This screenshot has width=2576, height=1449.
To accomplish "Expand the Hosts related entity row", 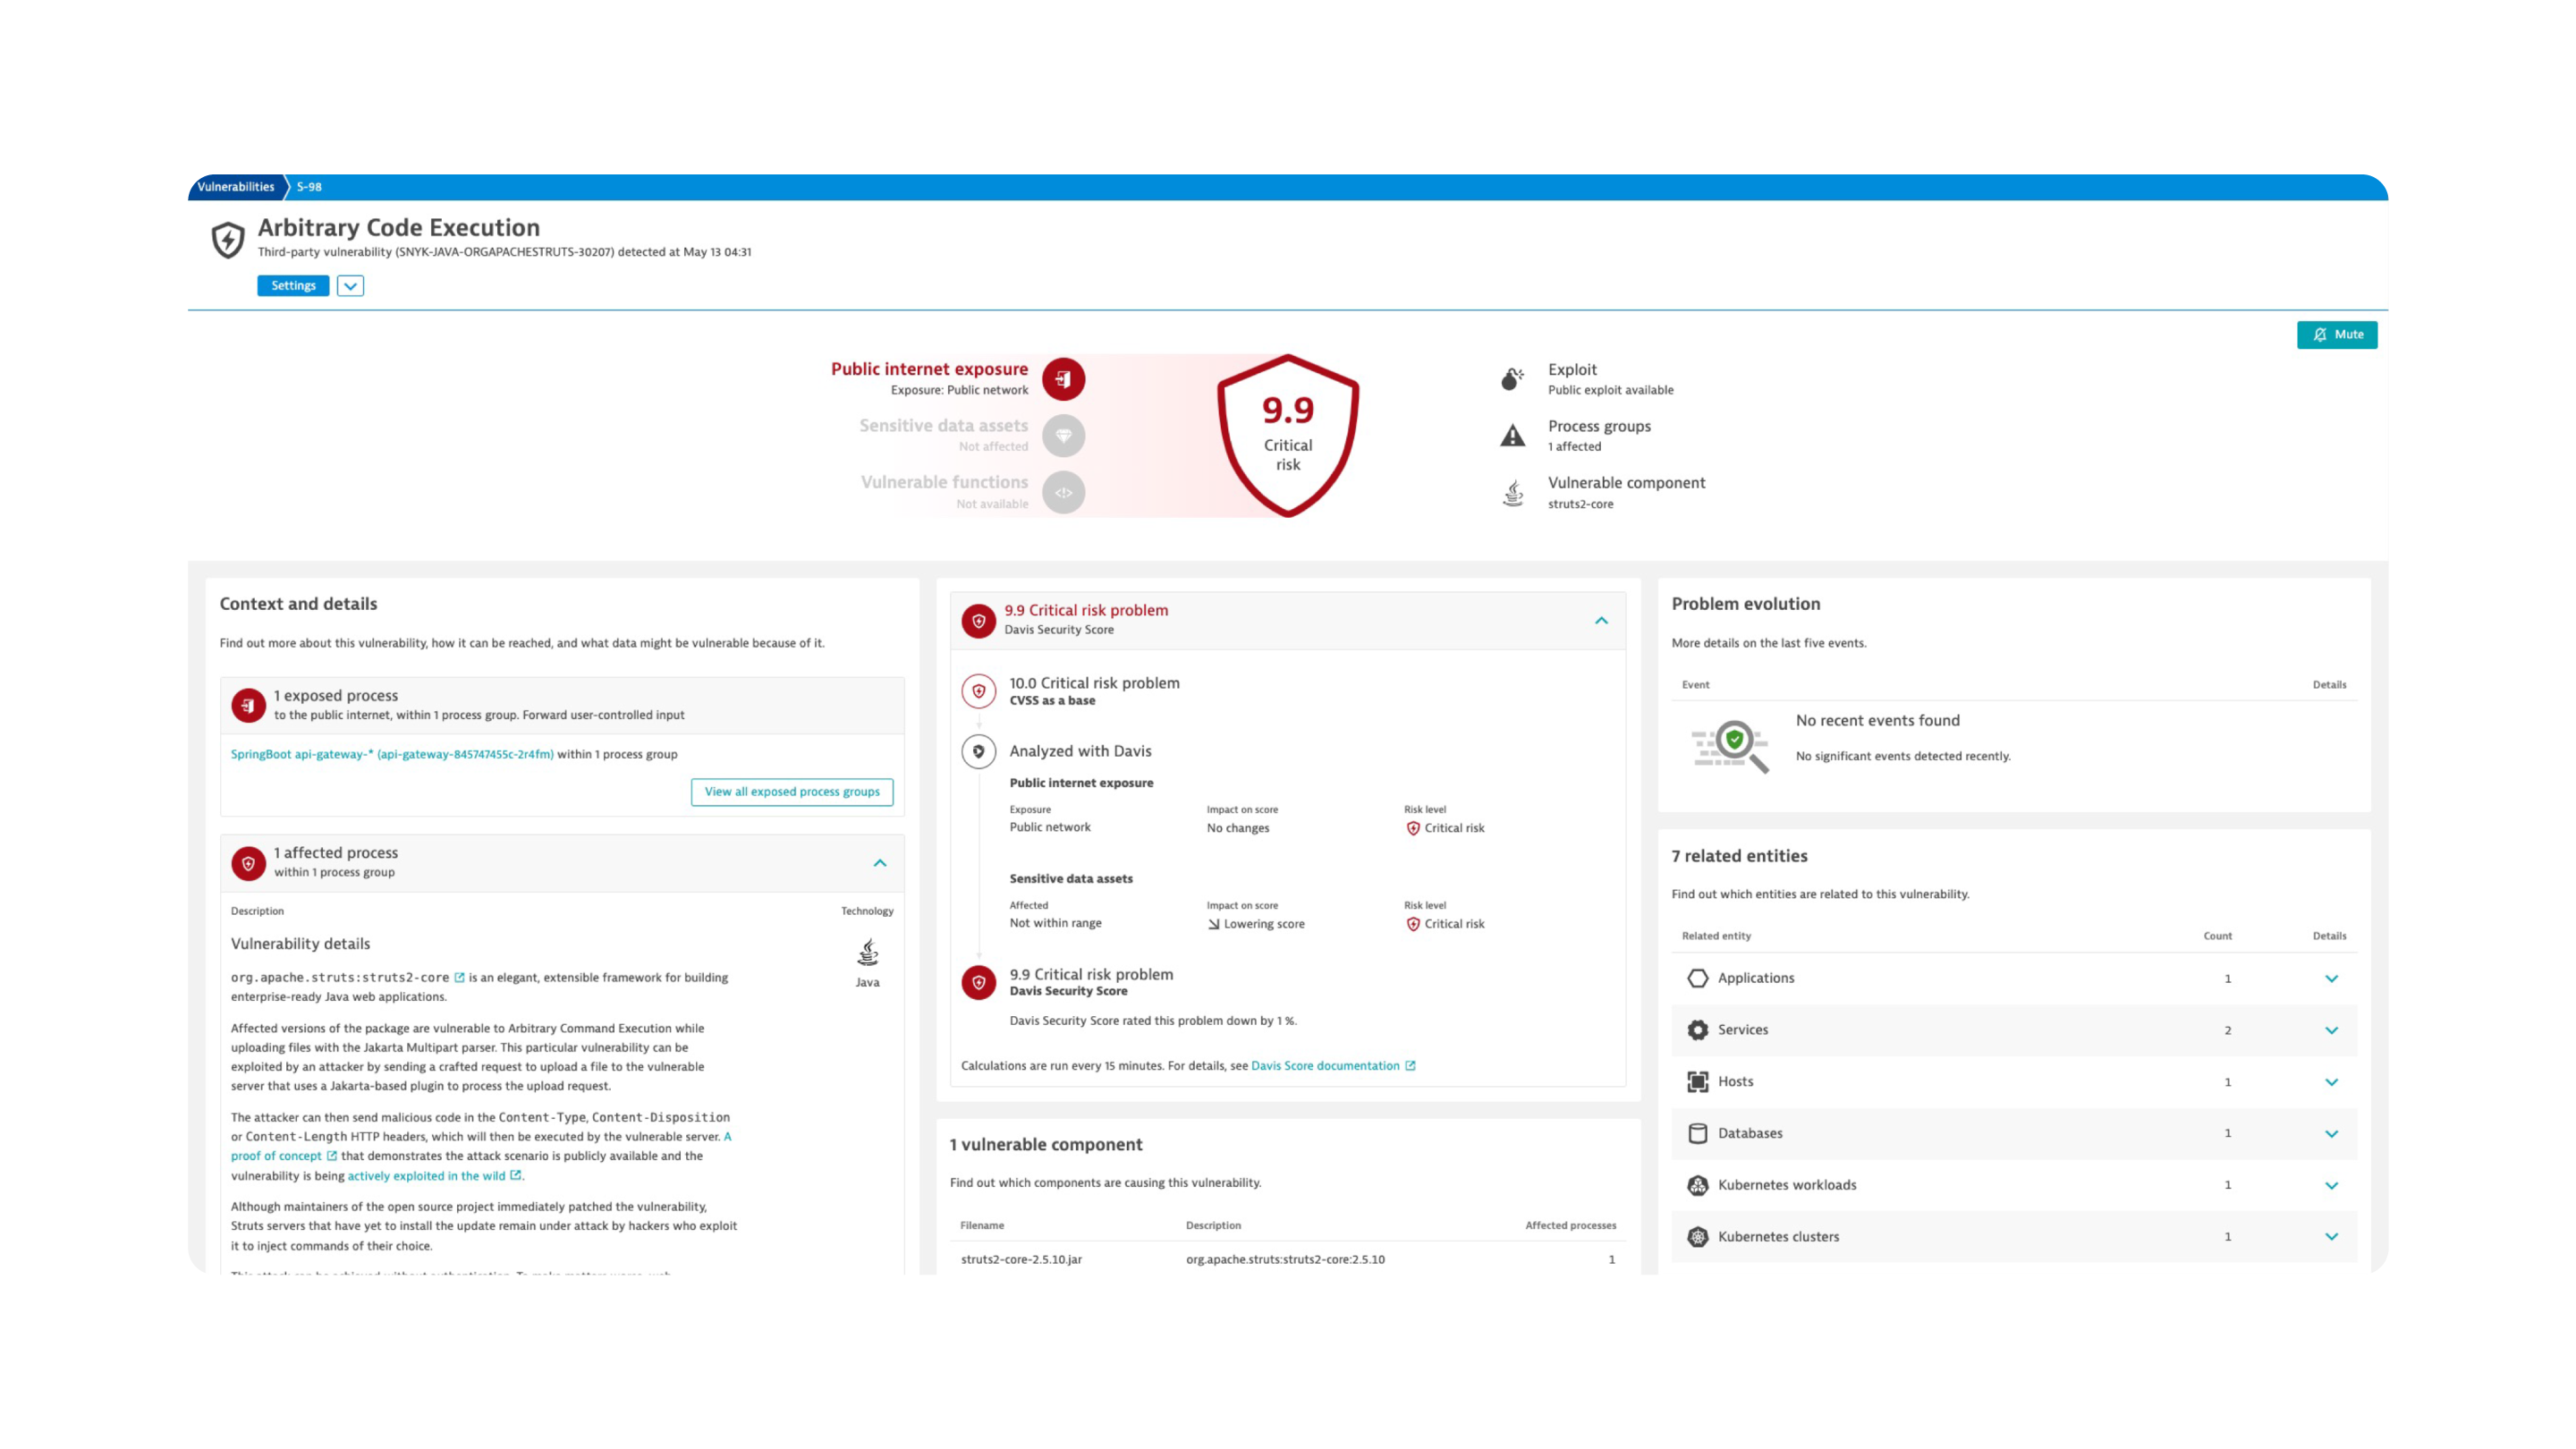I will (2331, 1082).
